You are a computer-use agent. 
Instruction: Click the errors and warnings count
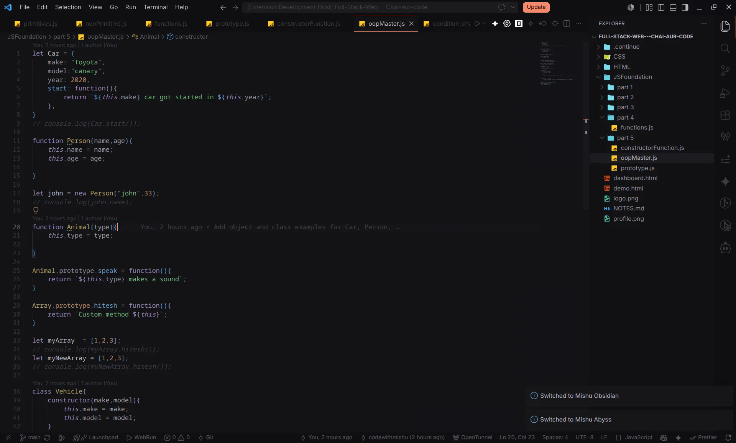coord(177,438)
